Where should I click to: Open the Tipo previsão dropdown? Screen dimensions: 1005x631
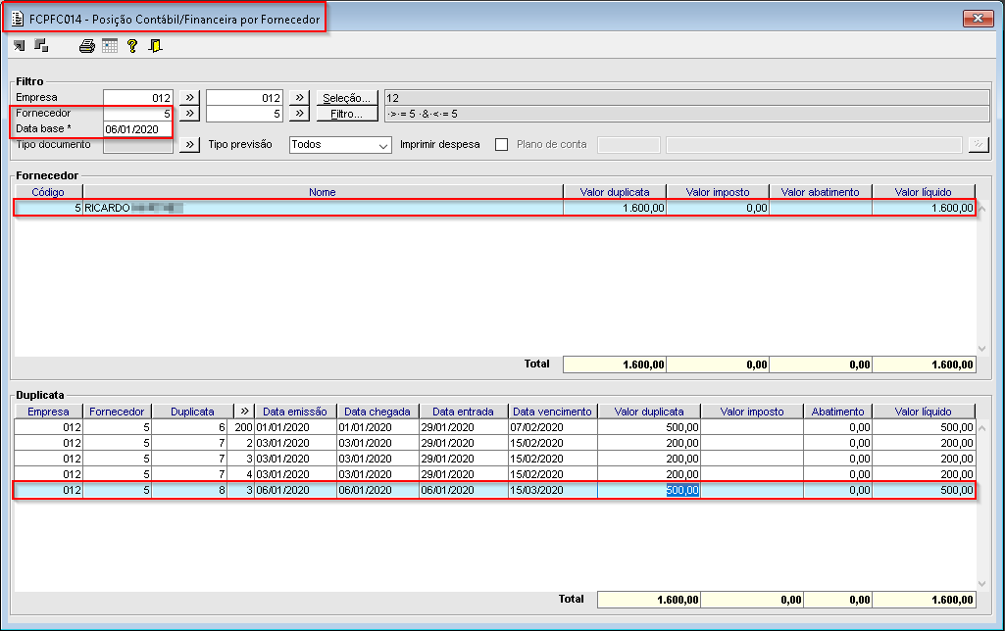[x=383, y=145]
